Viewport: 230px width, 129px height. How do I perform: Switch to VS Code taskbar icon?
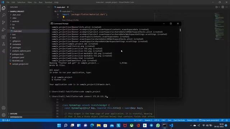coord(171,125)
